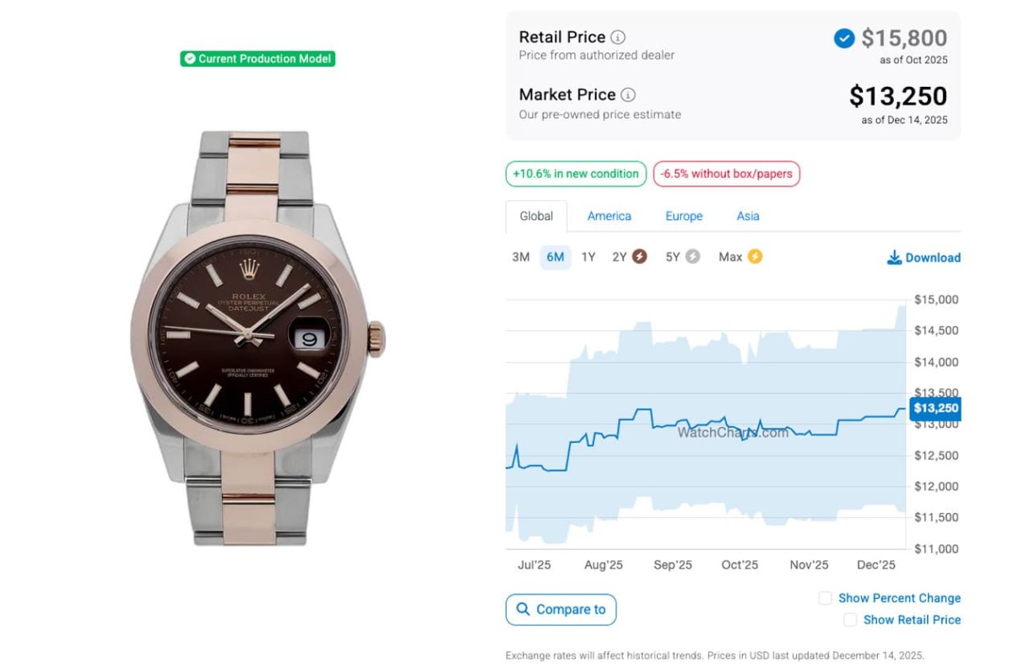Click the +10.6% in new condition badge
Image resolution: width=1013 pixels, height=669 pixels.
[576, 174]
